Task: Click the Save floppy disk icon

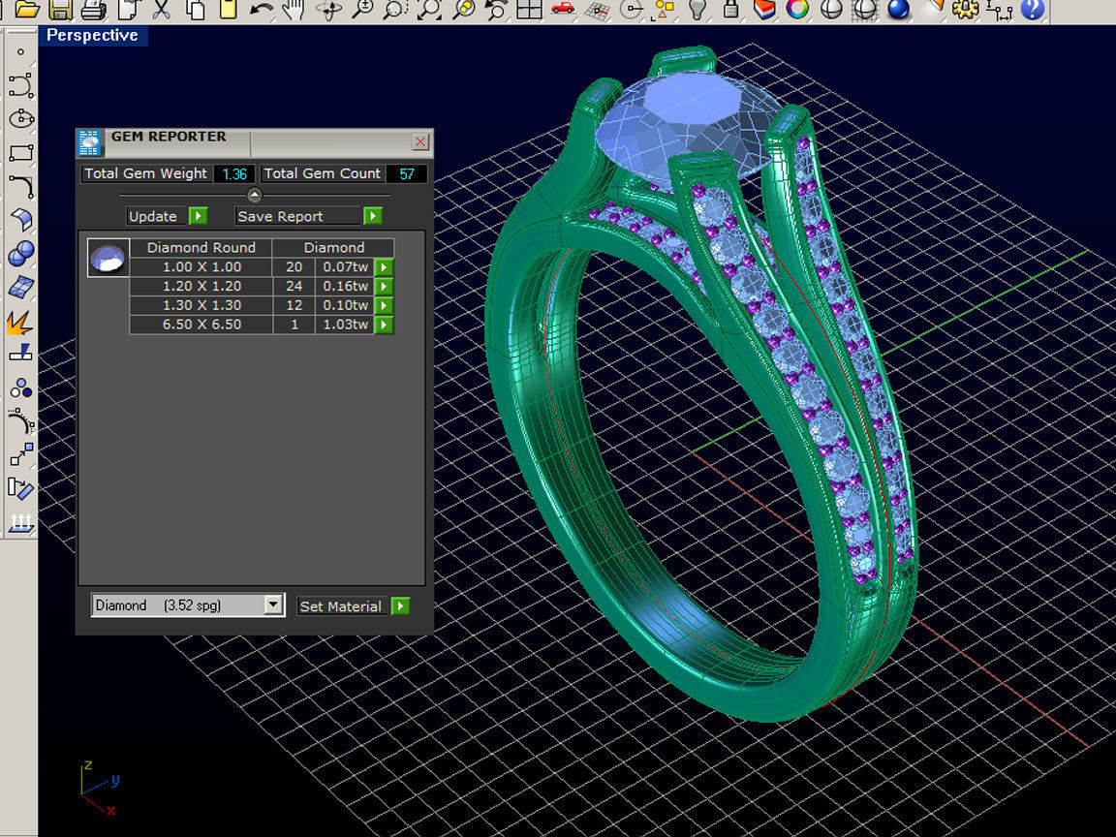Action: click(x=61, y=10)
